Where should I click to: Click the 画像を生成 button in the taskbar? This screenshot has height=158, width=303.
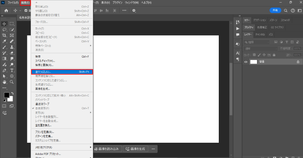[x=136, y=149]
